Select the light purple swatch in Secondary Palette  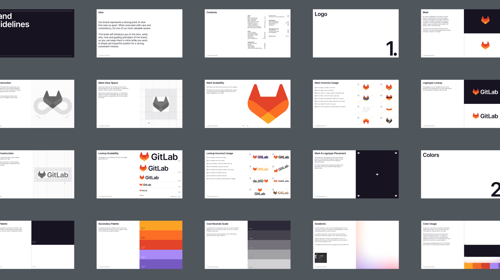point(161,255)
